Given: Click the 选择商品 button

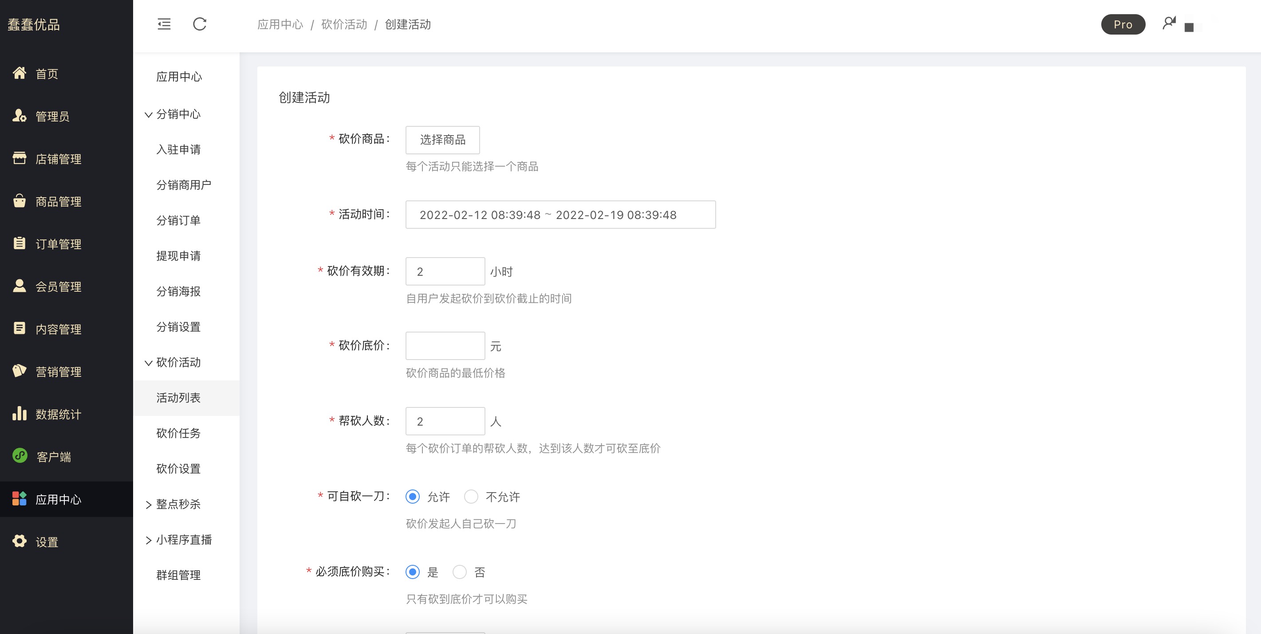Looking at the screenshot, I should point(442,140).
